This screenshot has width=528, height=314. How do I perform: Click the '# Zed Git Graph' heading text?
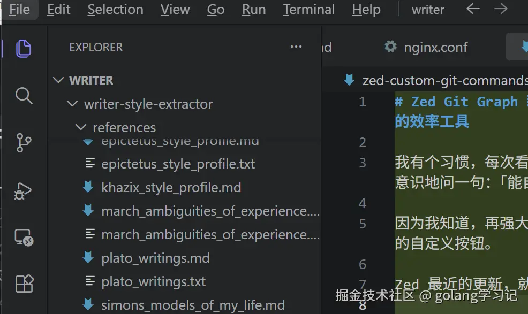coord(457,102)
